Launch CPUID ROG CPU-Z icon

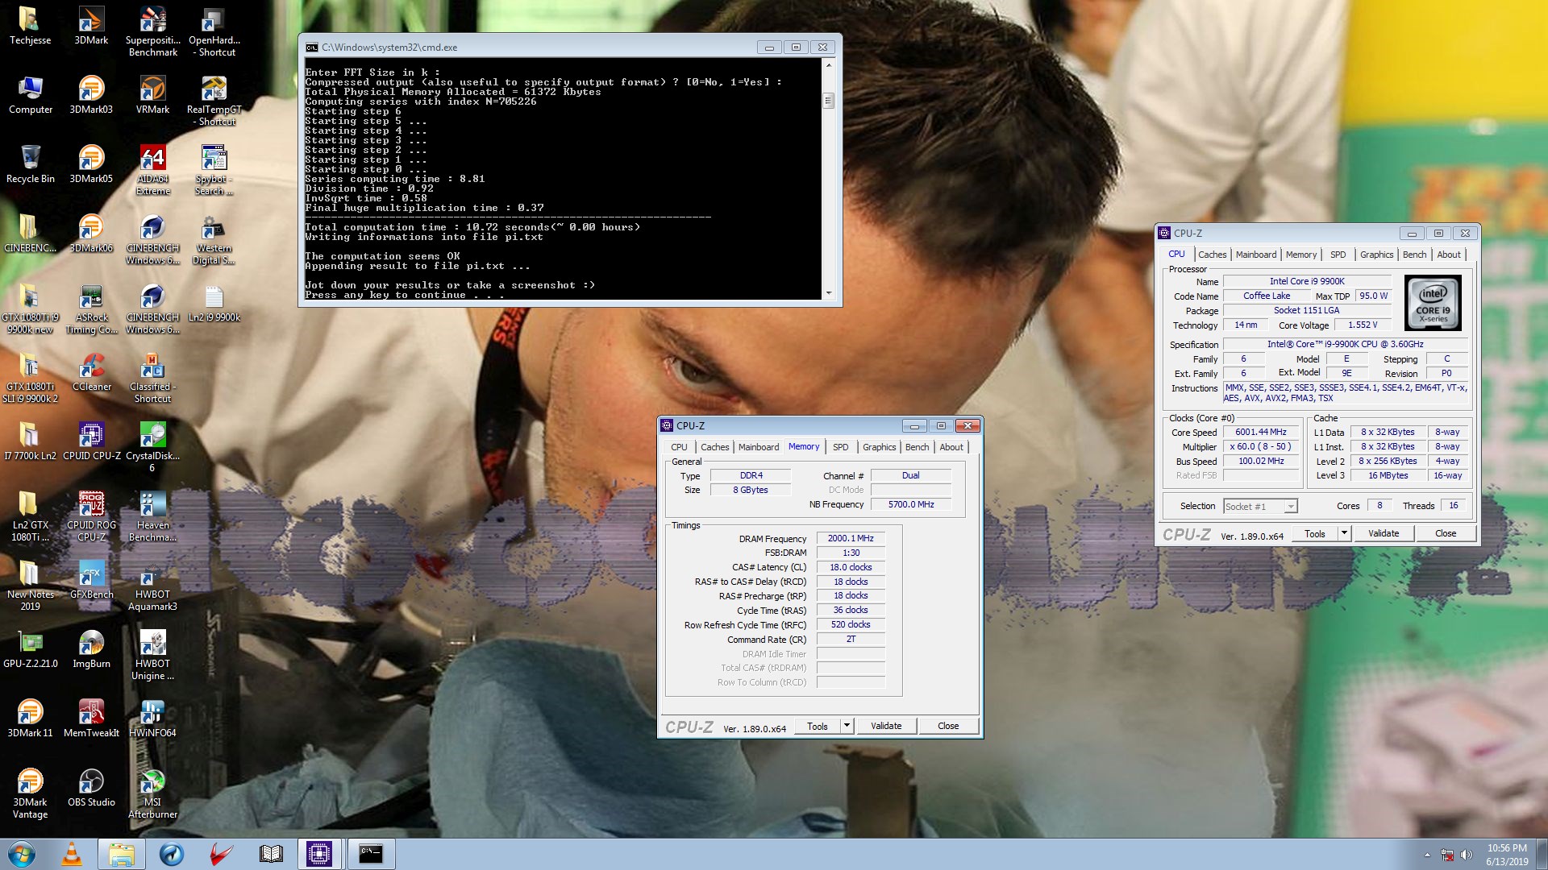(91, 516)
